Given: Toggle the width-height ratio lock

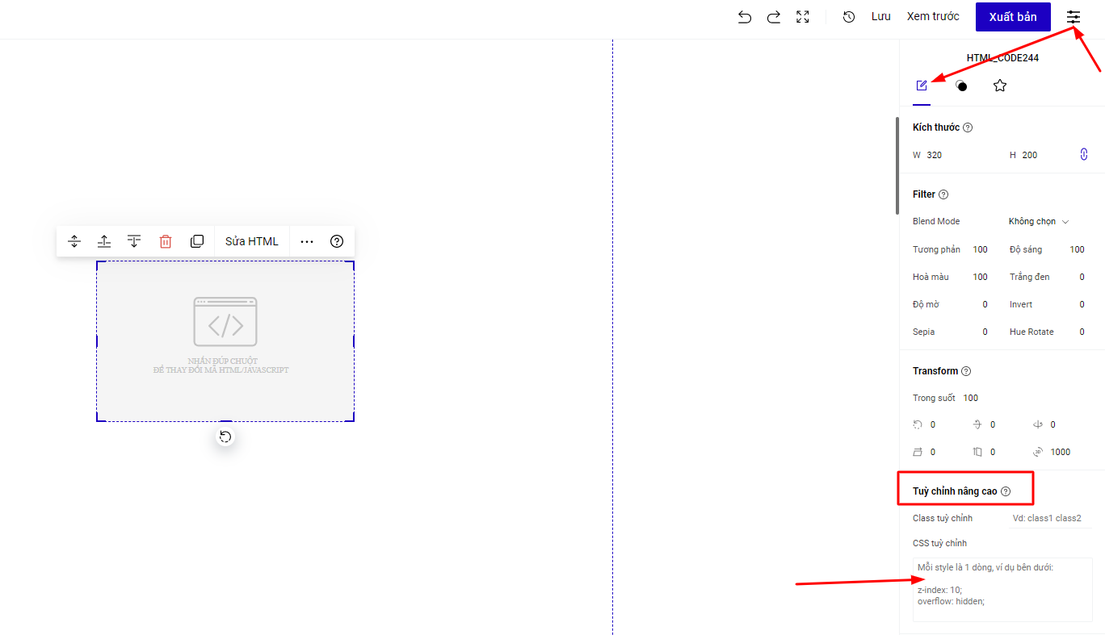Looking at the screenshot, I should tap(1084, 155).
